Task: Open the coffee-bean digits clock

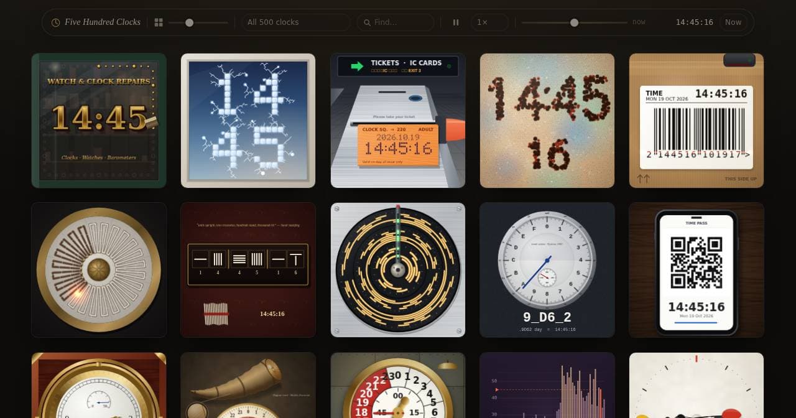Action: point(547,120)
